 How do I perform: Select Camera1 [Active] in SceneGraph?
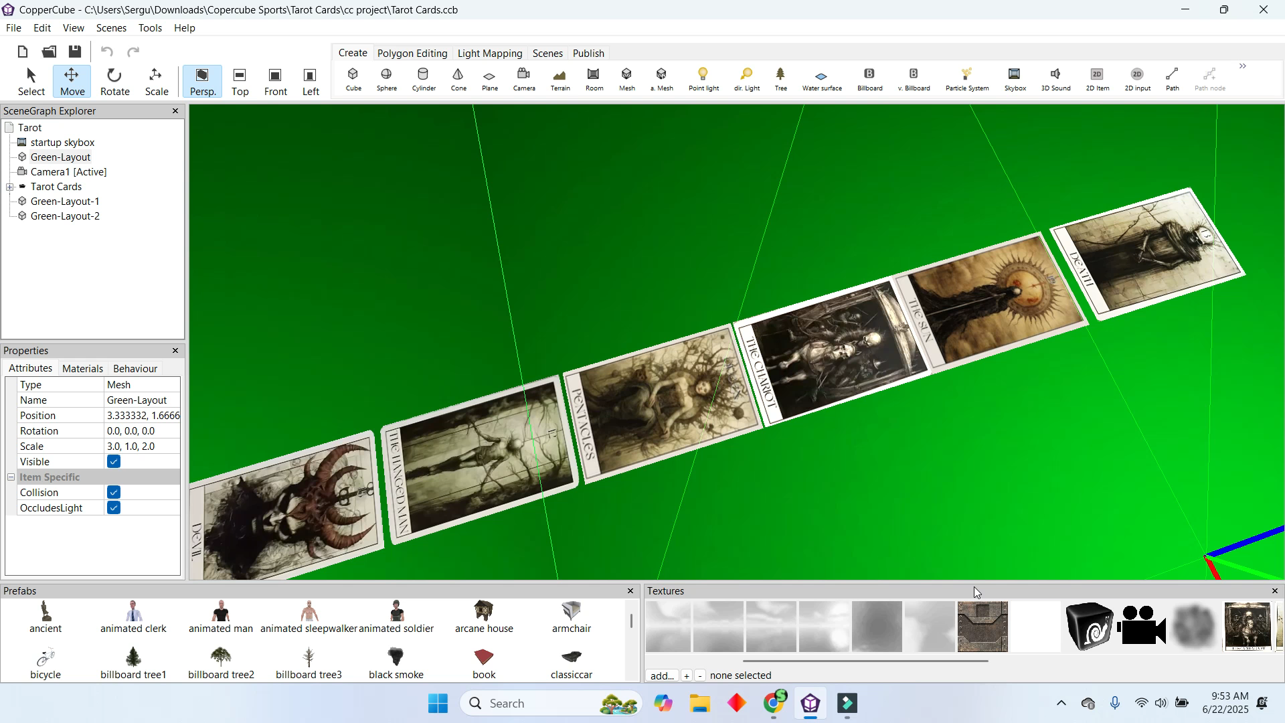click(x=68, y=172)
